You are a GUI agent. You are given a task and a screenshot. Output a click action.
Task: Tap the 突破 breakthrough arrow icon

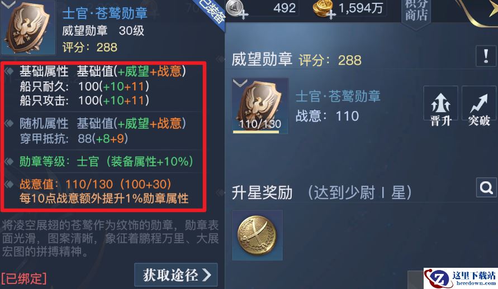click(x=478, y=107)
